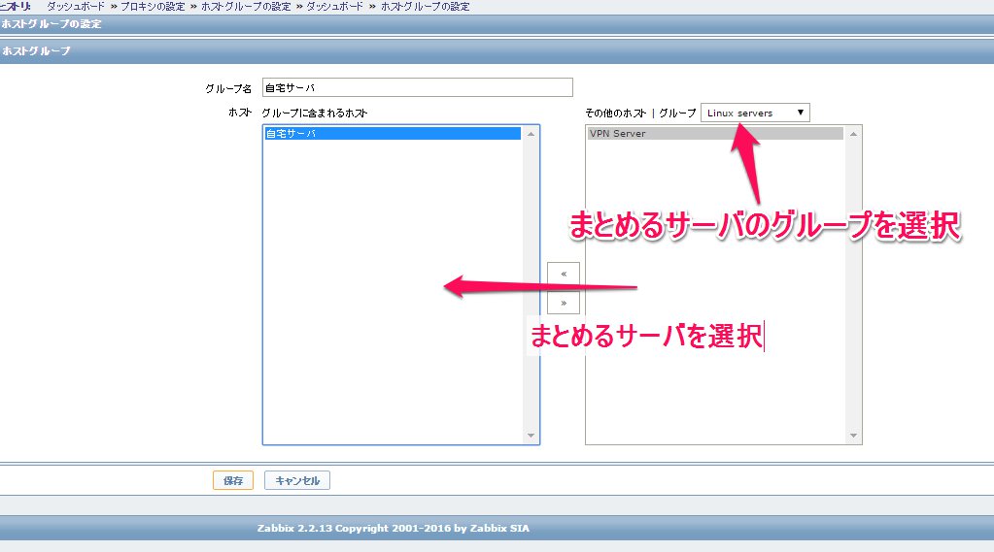The height and width of the screenshot is (552, 994).
Task: Select 自宅サーバ in the group hosts list
Action: [393, 134]
